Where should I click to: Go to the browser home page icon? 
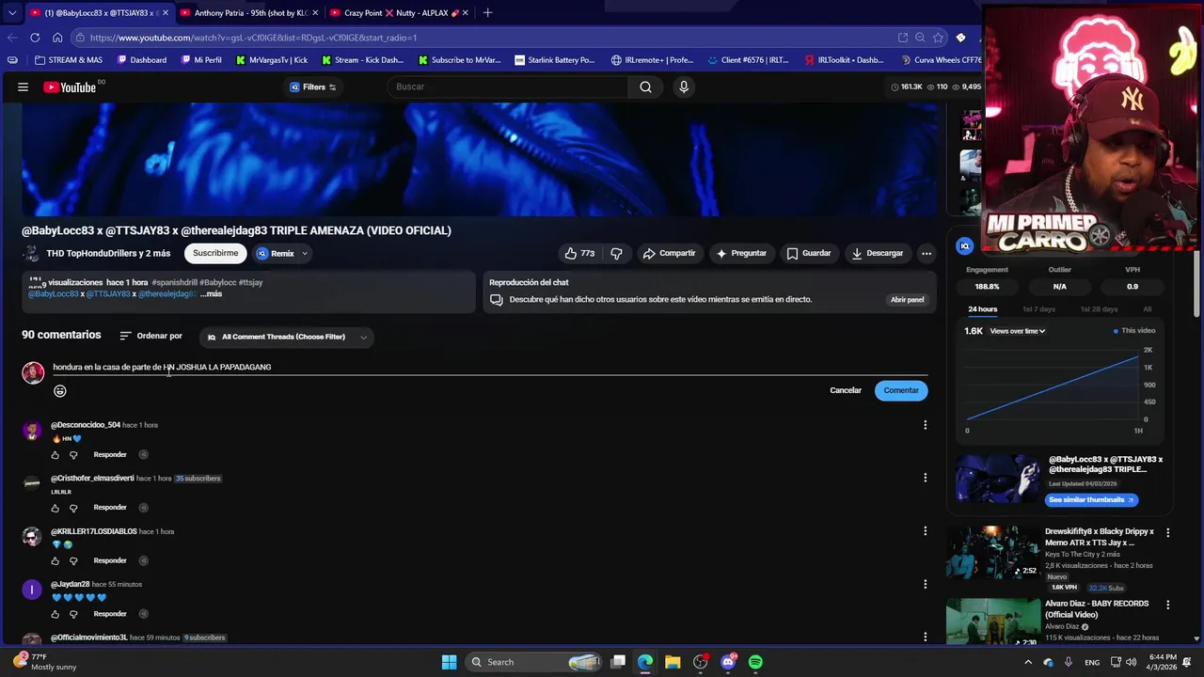pos(57,38)
